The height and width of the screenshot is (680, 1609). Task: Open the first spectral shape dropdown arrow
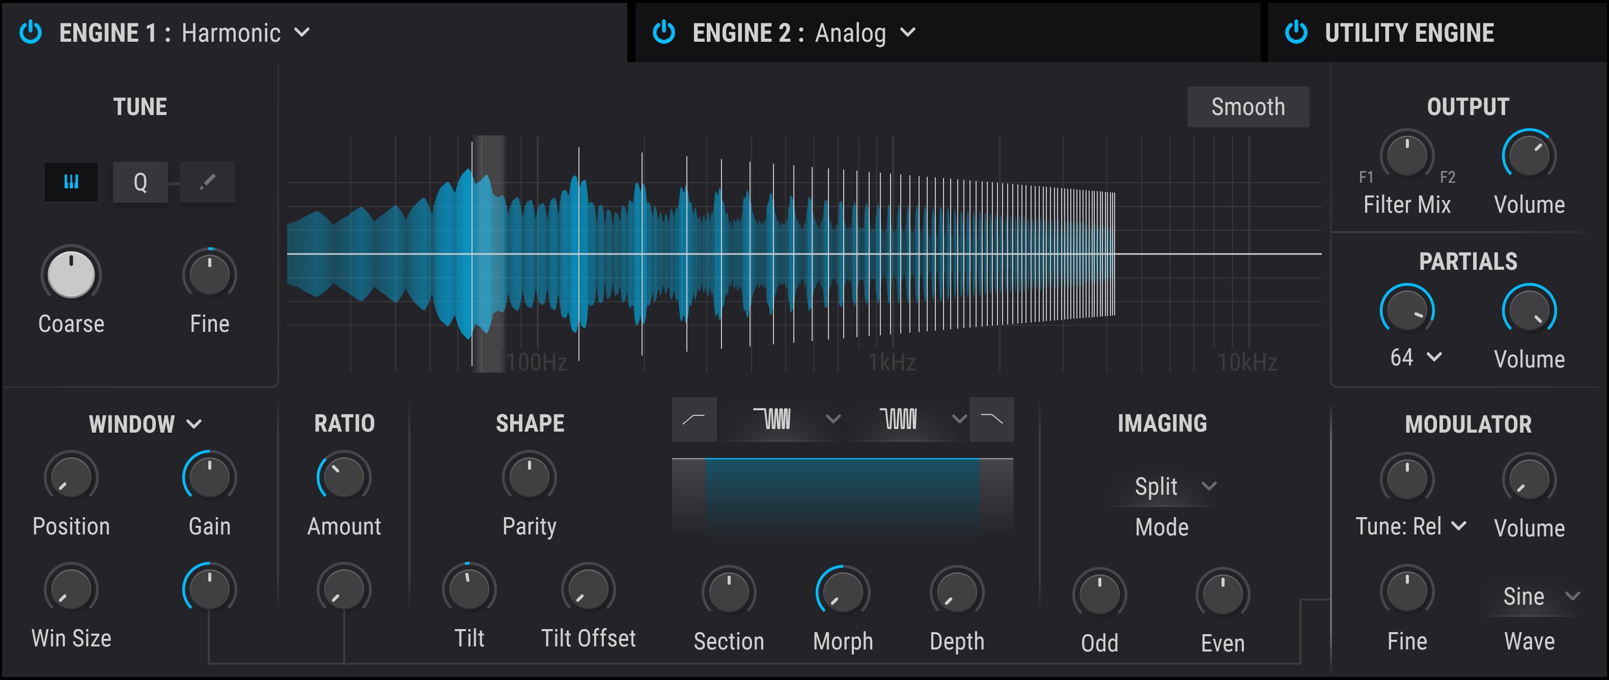833,419
